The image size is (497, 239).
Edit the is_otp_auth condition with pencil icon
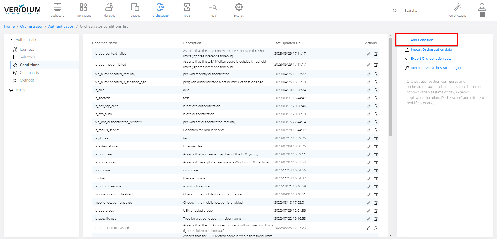click(368, 114)
